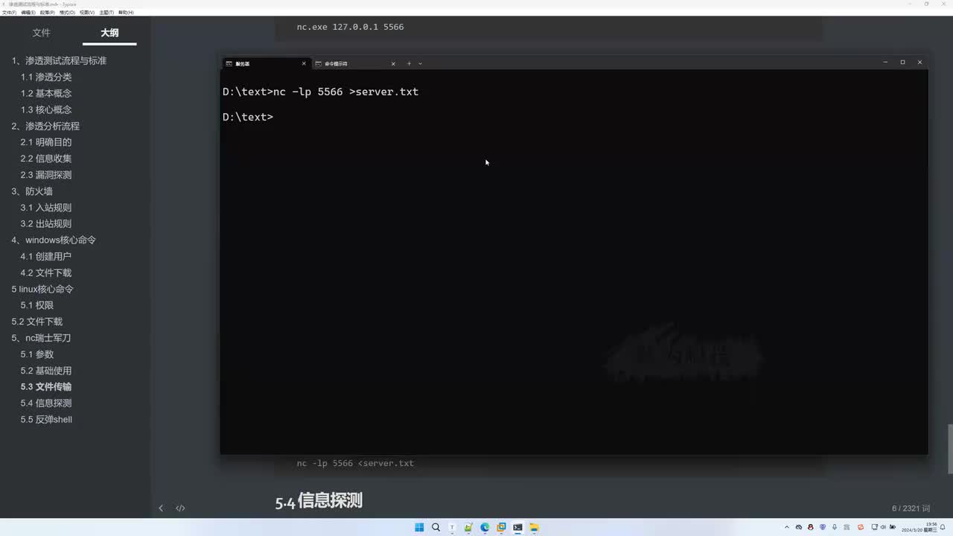Screen dimensions: 953x536
Task: Open the 段落(P) menu
Action: (48, 13)
